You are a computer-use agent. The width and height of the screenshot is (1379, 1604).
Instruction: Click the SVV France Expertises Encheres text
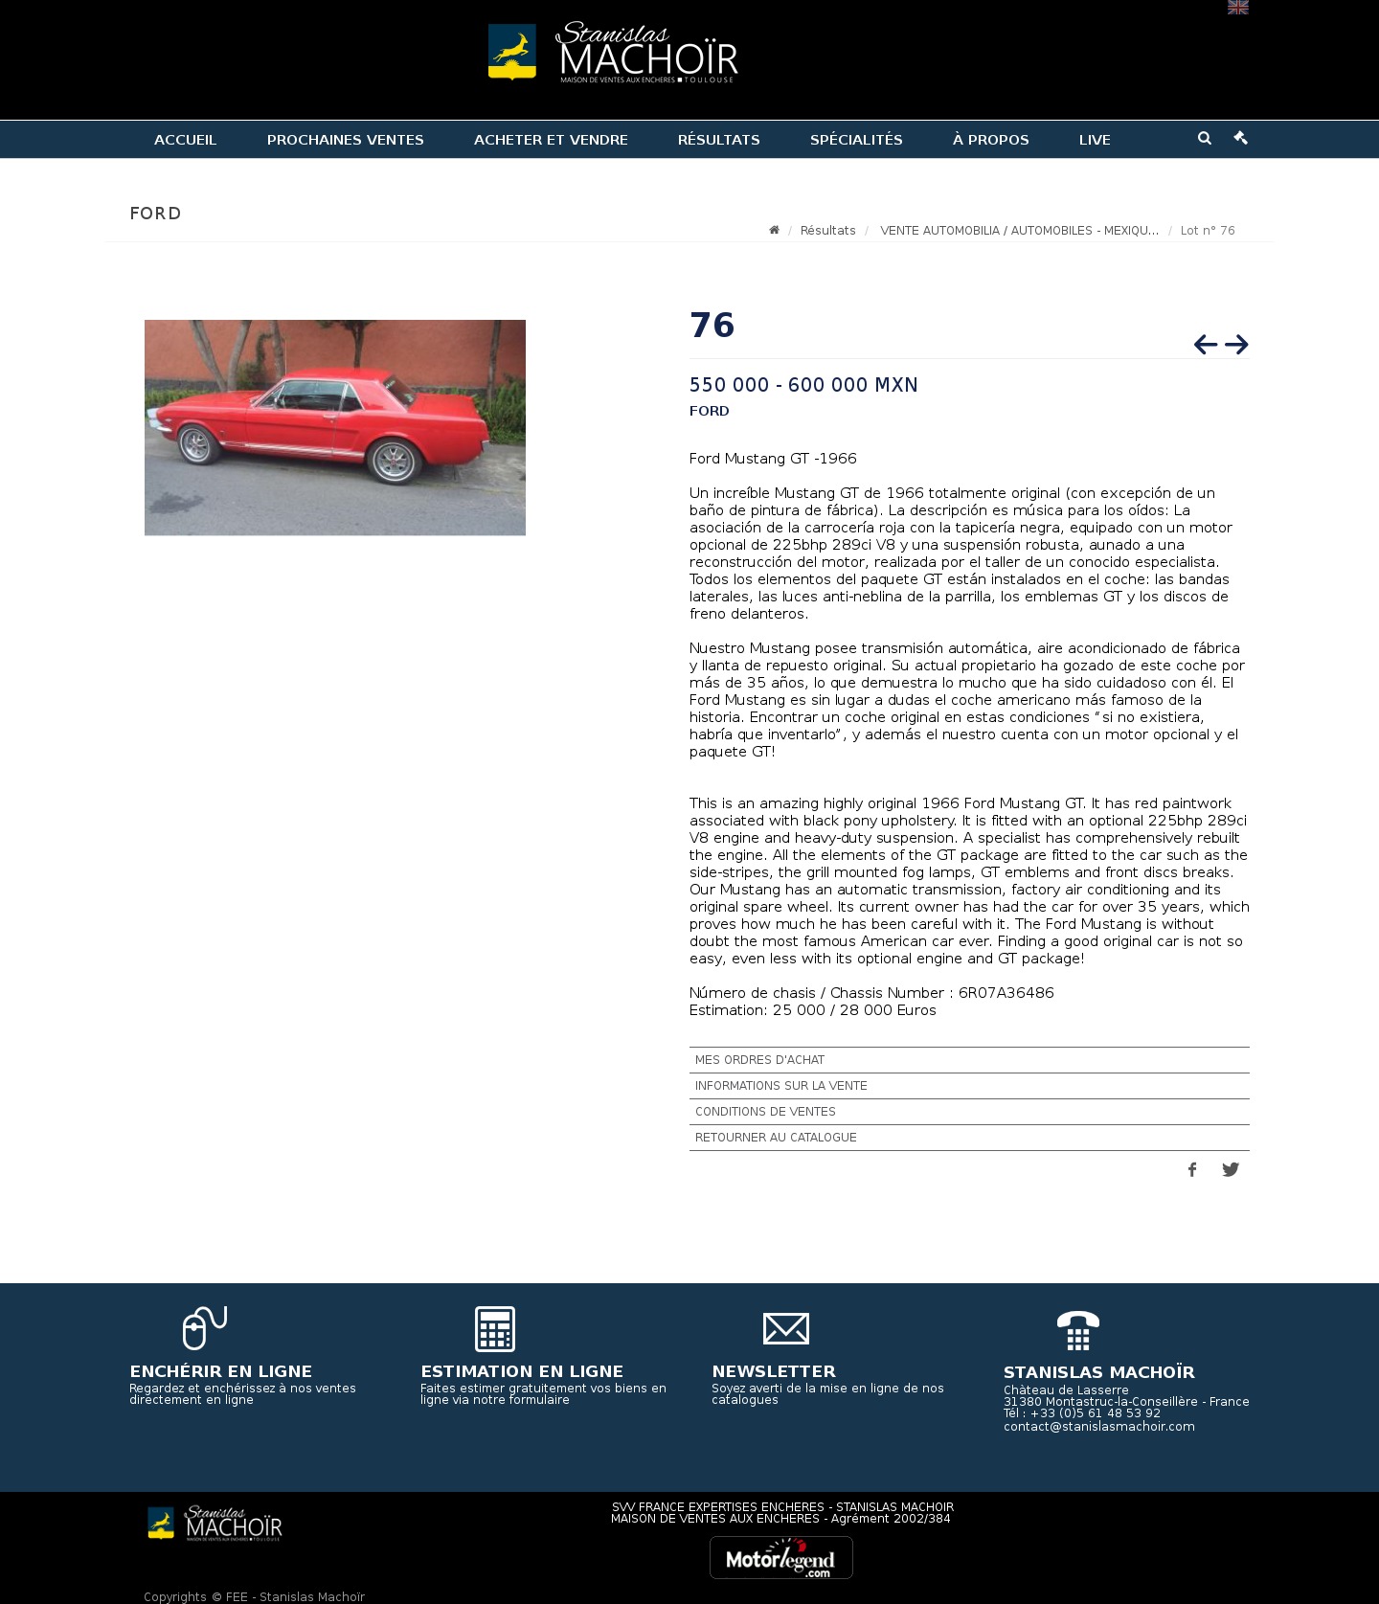pyautogui.click(x=782, y=1507)
